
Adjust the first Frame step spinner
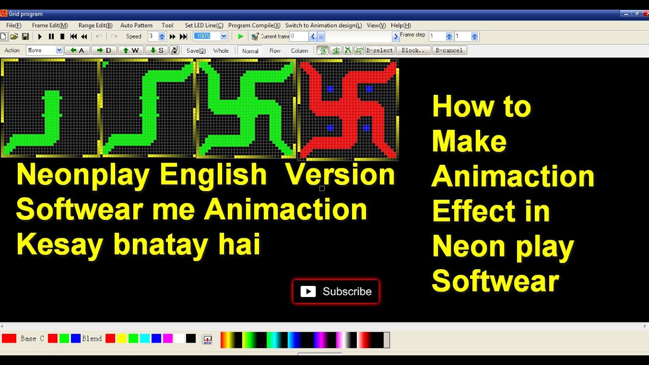click(449, 36)
